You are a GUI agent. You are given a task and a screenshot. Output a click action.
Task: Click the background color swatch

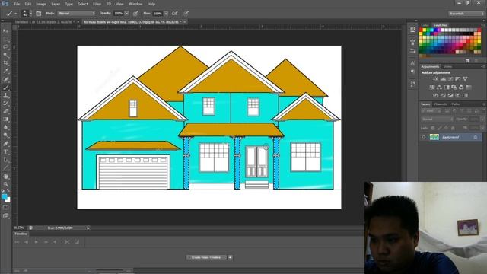pos(8,200)
